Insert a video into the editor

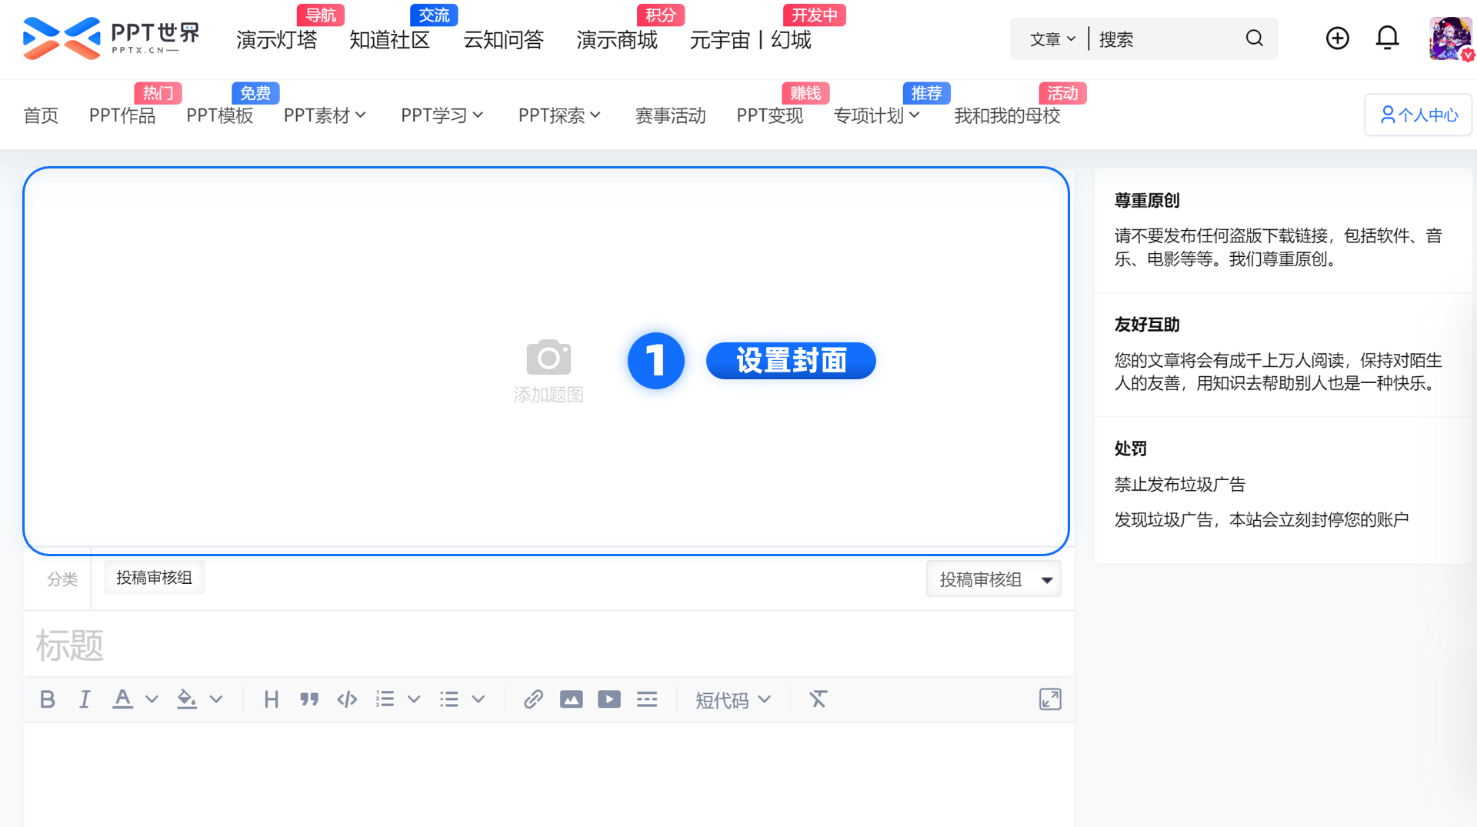[609, 699]
